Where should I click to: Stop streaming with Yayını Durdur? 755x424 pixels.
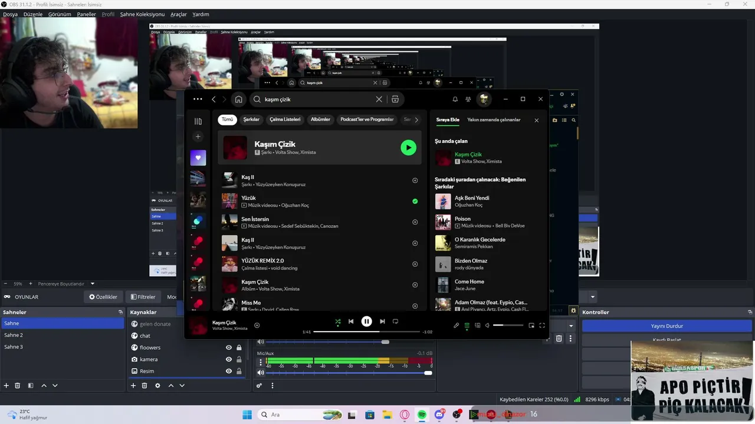[x=667, y=326]
